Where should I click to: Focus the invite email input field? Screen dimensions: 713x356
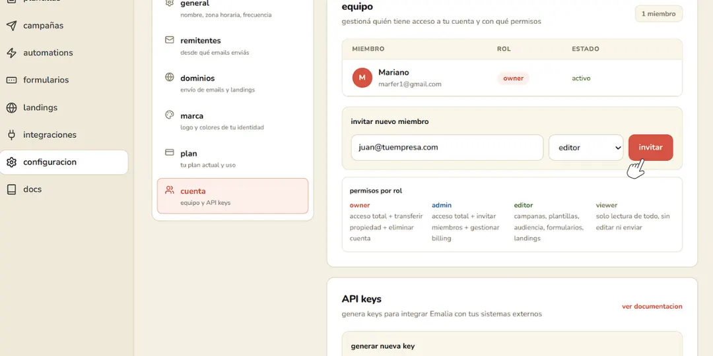(447, 148)
